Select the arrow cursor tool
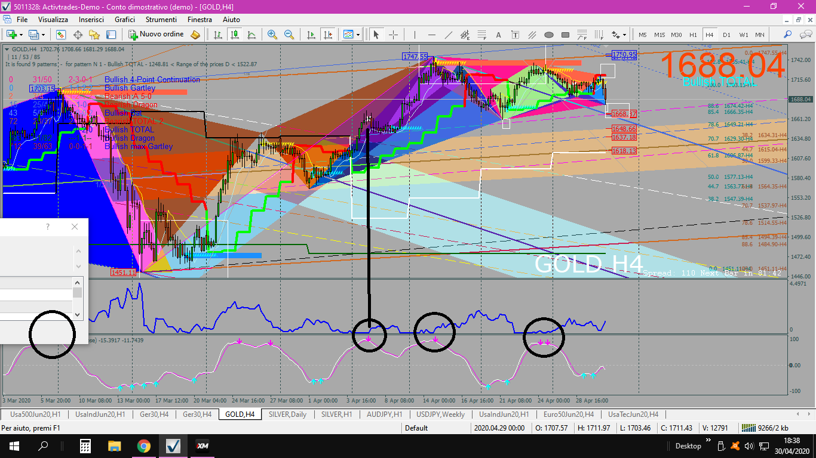 pos(376,35)
